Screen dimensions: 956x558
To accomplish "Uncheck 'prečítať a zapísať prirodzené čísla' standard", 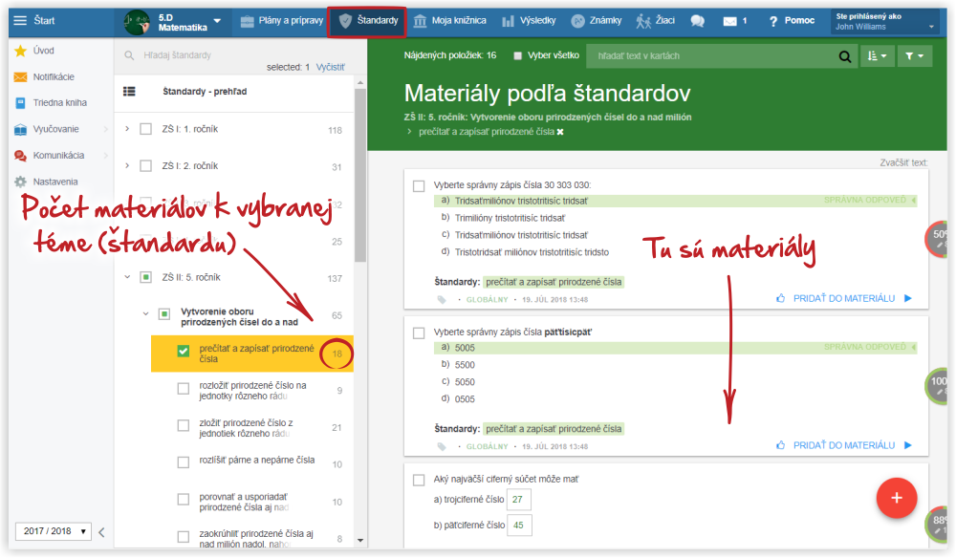I will [x=183, y=351].
